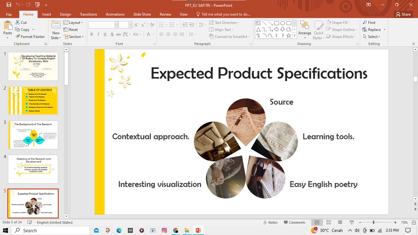
Task: Click the Find magnifier in Editing group
Action: [364, 23]
